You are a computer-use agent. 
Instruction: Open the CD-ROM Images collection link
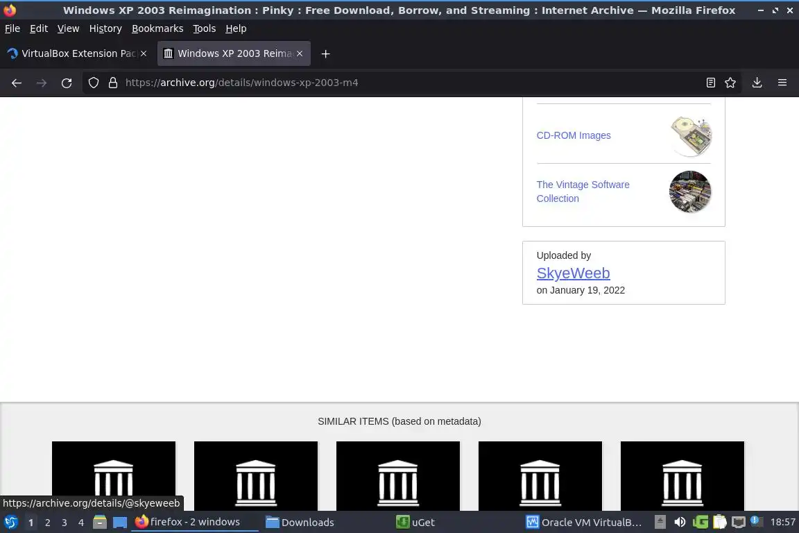[x=574, y=135]
